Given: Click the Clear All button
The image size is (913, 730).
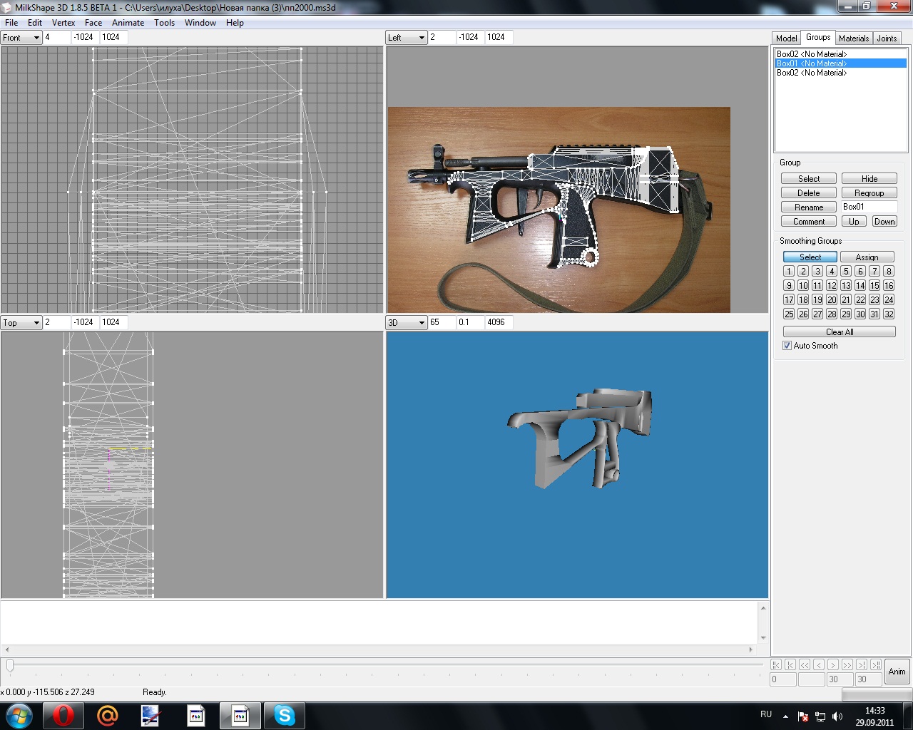Looking at the screenshot, I should tap(839, 332).
